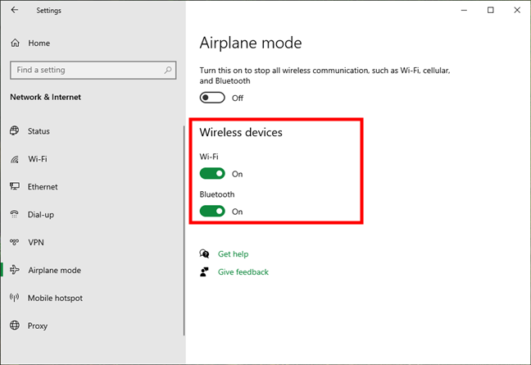Screen dimensions: 531x365
Task: Open the Give feedback link
Action: (243, 271)
